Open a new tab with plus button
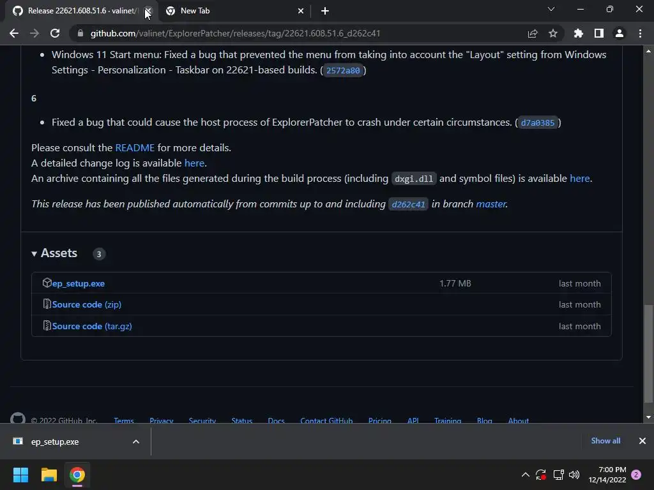The image size is (654, 490). pyautogui.click(x=325, y=11)
